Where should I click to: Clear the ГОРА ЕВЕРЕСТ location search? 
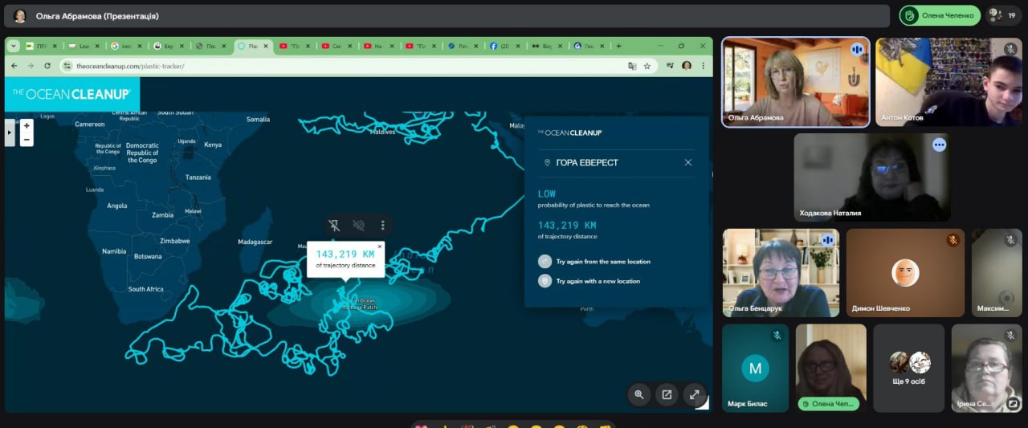click(688, 162)
